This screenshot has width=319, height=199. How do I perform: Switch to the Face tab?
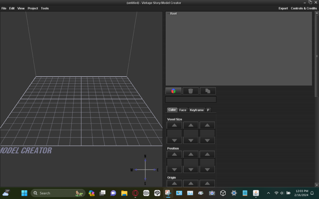coord(183,110)
